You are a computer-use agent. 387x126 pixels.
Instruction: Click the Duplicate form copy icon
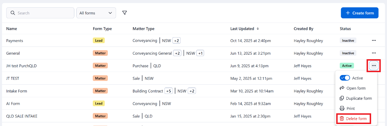pos(342,98)
